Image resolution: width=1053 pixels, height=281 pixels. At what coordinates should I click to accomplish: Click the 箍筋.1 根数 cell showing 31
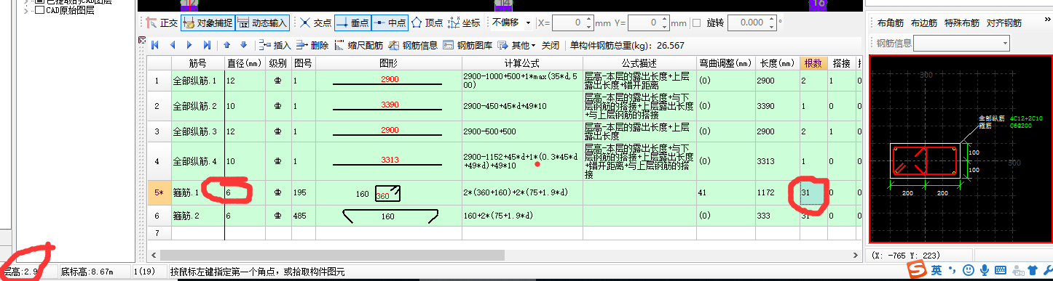click(x=813, y=193)
